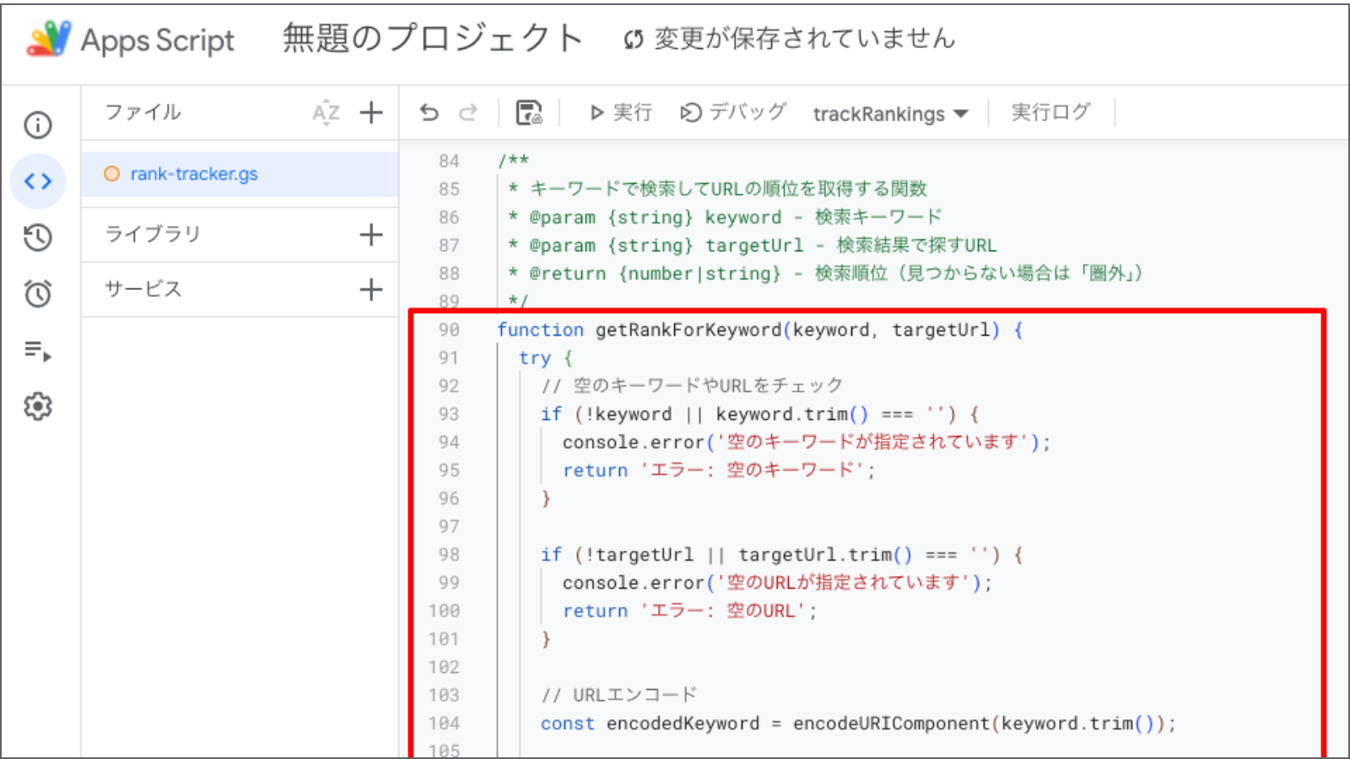Click the project title 無題のプロジェクト

coord(432,39)
